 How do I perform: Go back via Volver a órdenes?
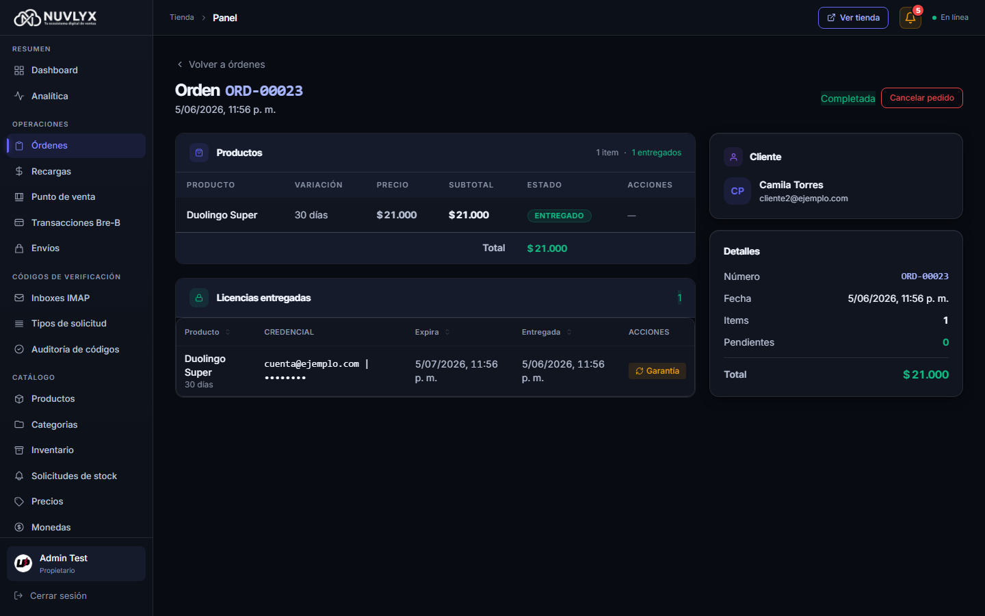(220, 64)
